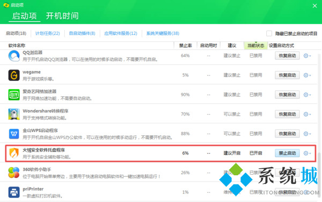Image resolution: width=322 pixels, height=202 pixels.
Task: Click the QQ浏览器 app icon
Action: point(14,56)
